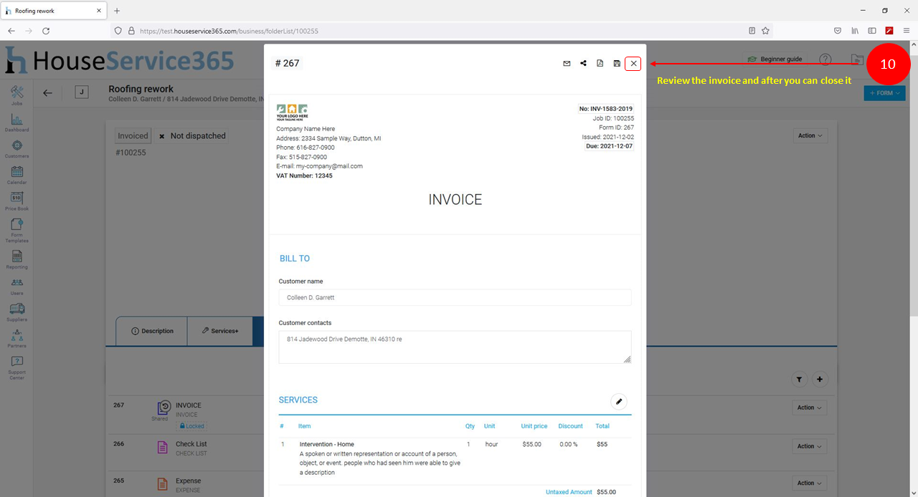The image size is (918, 497).
Task: Add a new item with the plus icon
Action: coord(821,380)
